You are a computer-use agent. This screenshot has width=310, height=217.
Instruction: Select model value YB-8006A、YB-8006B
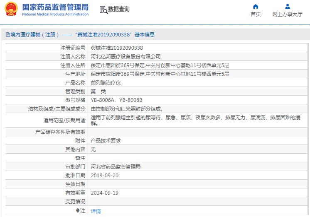pyautogui.click(x=116, y=100)
